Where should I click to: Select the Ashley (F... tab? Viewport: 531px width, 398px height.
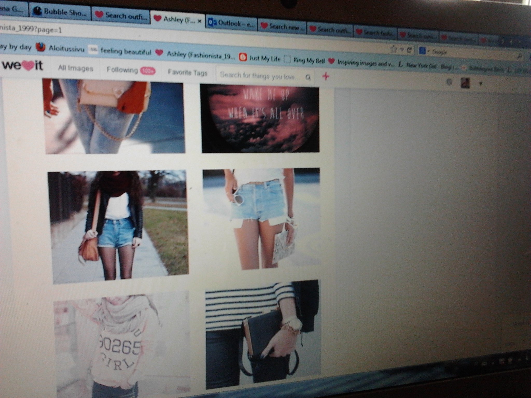point(178,19)
